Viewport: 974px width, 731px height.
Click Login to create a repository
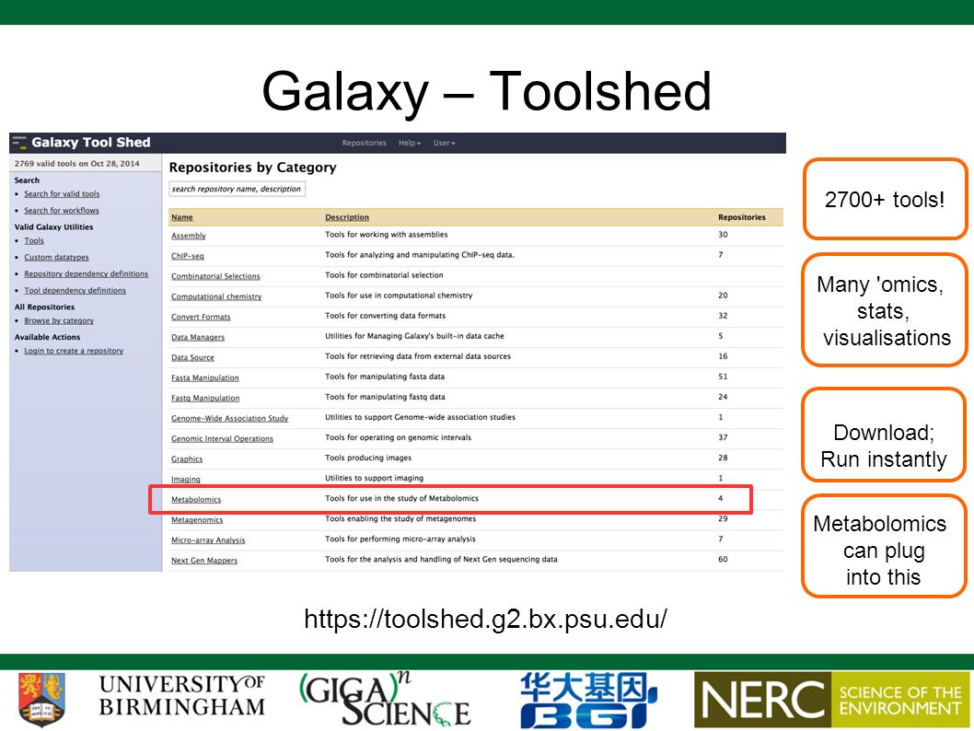tap(74, 351)
